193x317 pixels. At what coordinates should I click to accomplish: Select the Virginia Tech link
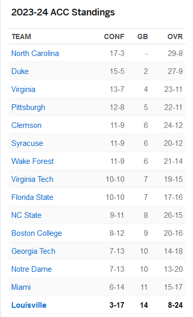point(32,179)
